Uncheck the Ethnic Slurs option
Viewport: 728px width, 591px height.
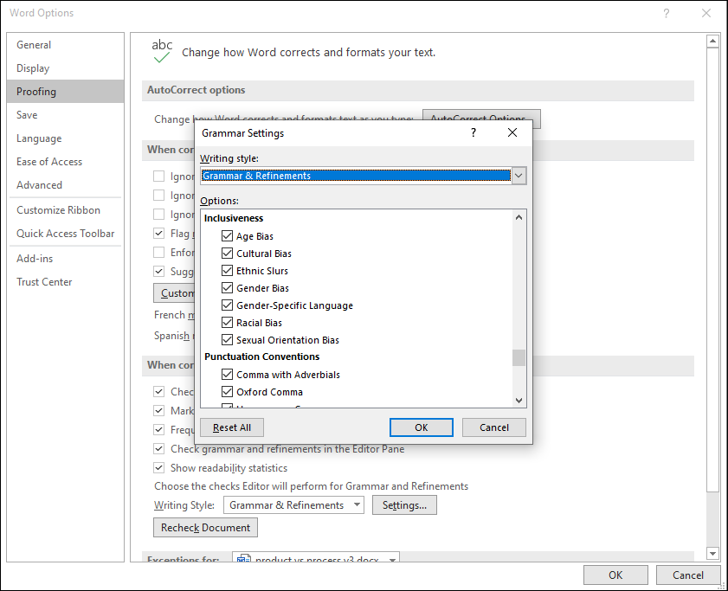pyautogui.click(x=227, y=270)
